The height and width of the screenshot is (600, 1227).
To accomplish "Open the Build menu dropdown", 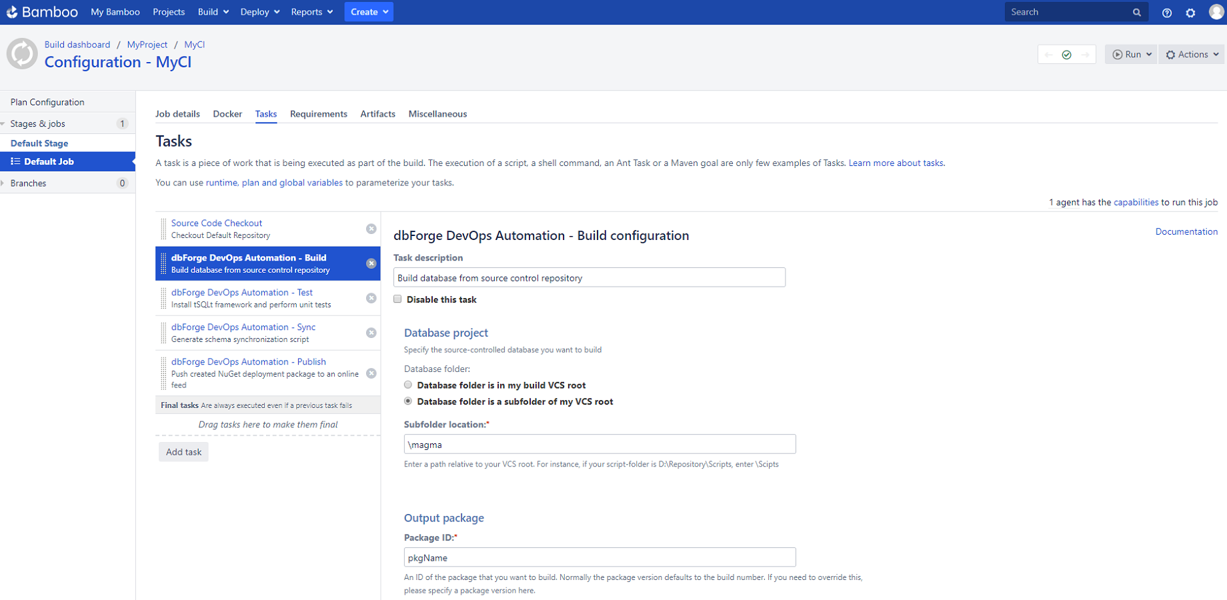I will coord(213,12).
